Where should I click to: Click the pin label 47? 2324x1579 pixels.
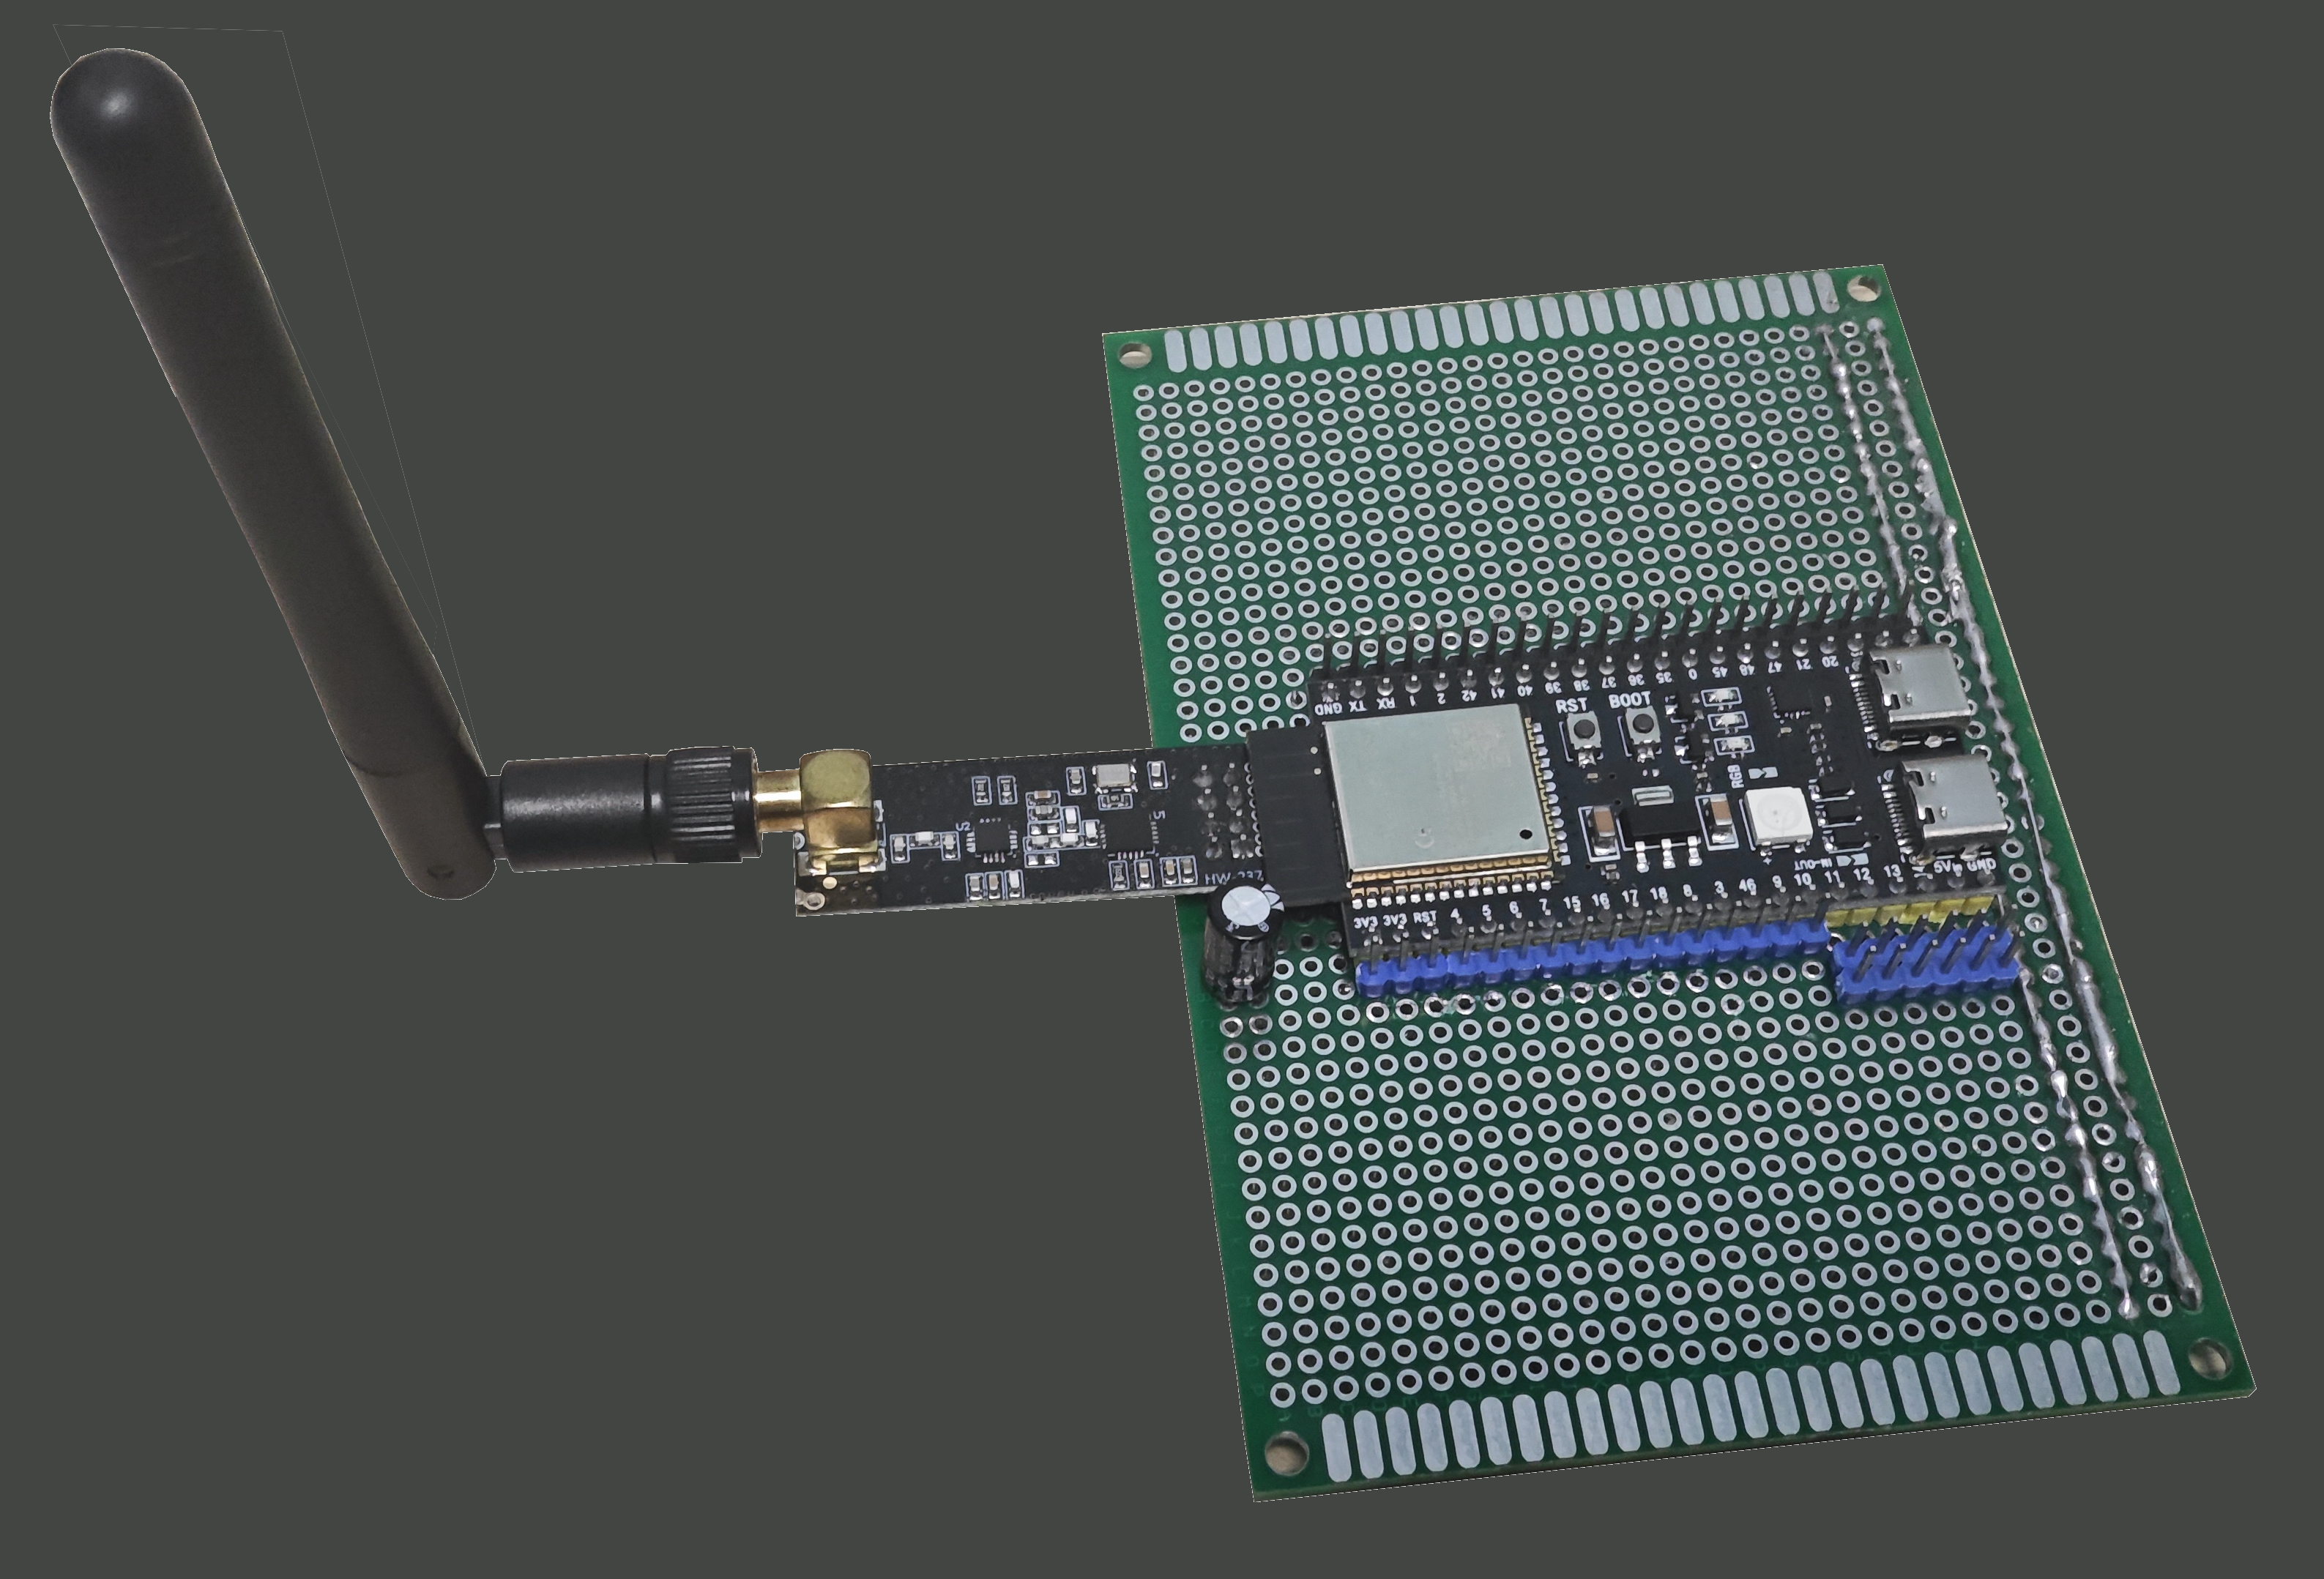pos(1776,667)
